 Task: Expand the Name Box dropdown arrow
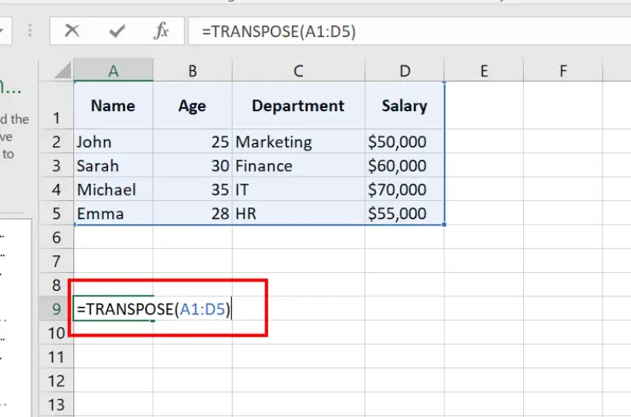point(2,31)
